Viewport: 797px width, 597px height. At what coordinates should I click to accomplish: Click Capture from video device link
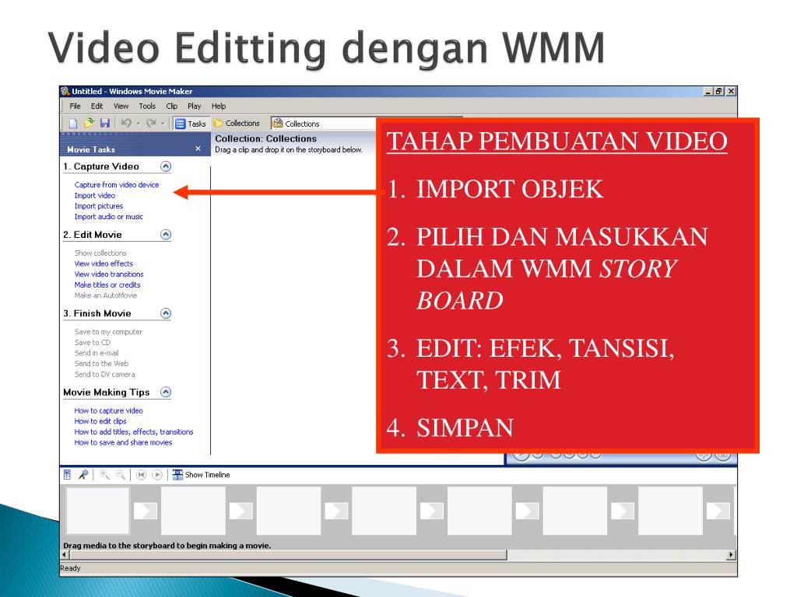tap(117, 185)
